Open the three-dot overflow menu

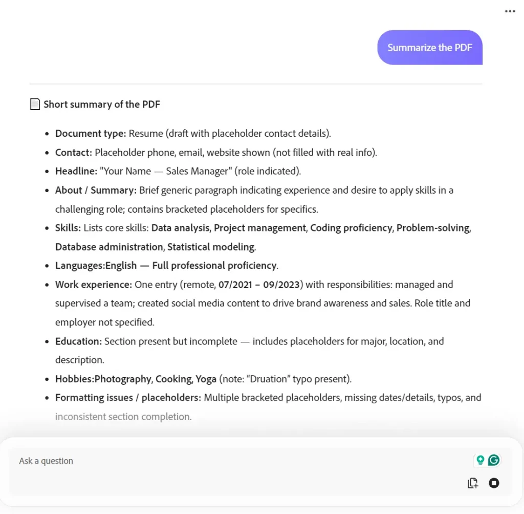[x=510, y=11]
